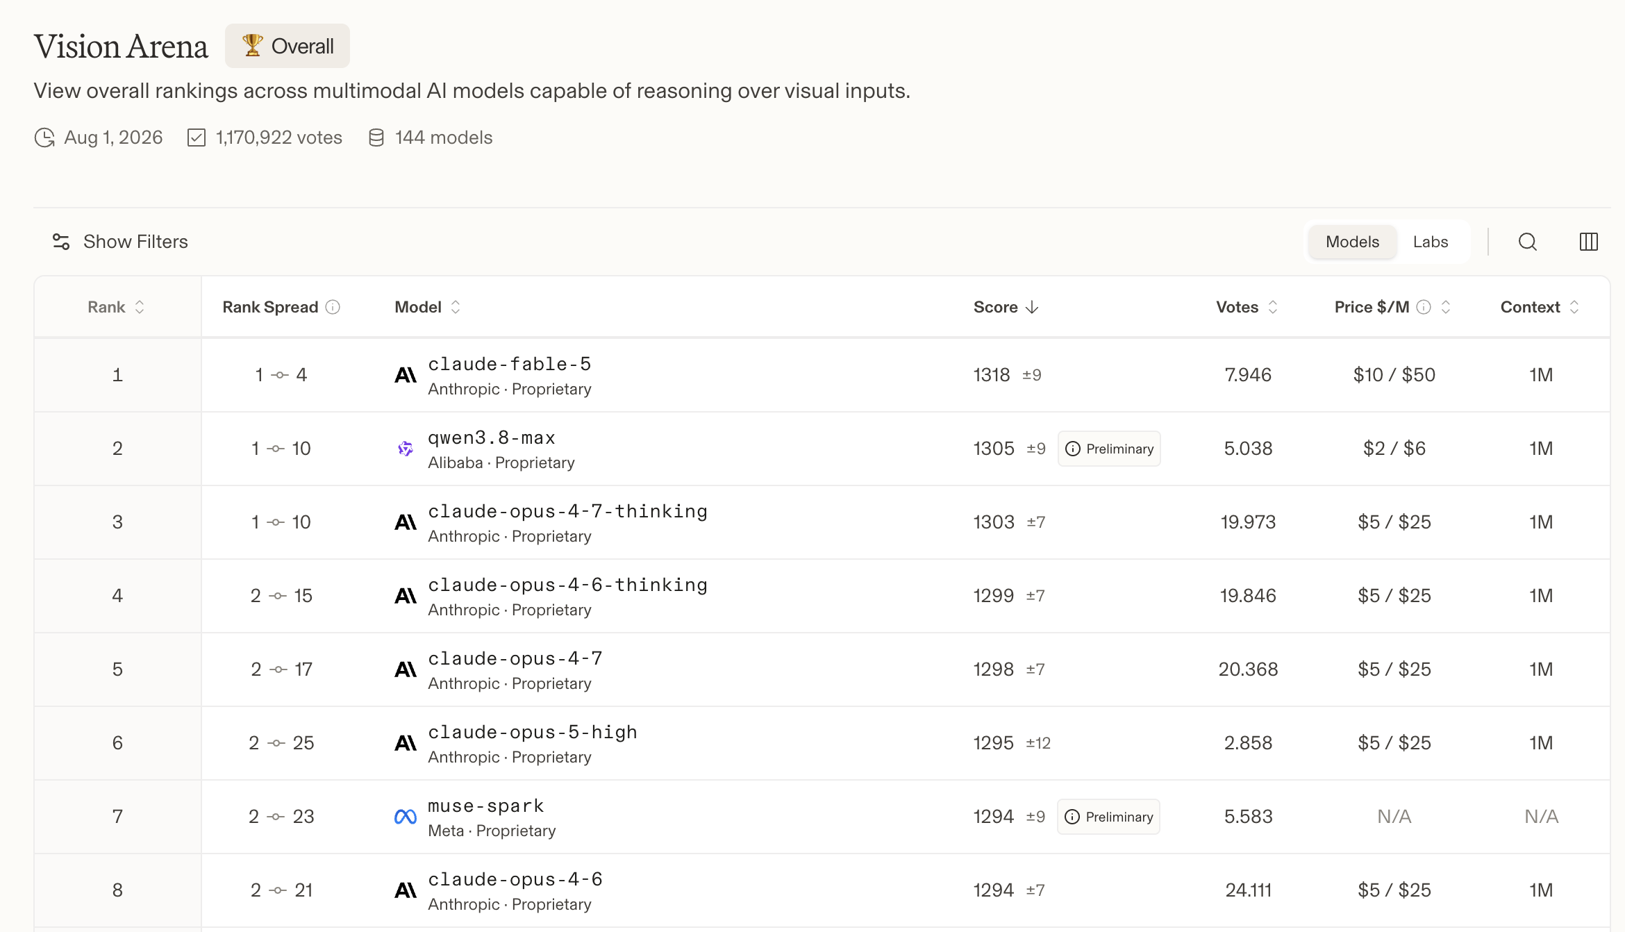Click the N/A context in muse-spark row
The image size is (1625, 932).
coord(1542,817)
